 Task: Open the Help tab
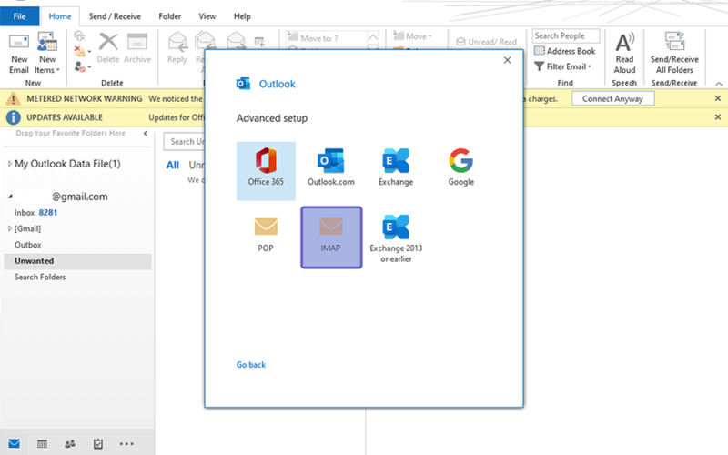point(242,16)
